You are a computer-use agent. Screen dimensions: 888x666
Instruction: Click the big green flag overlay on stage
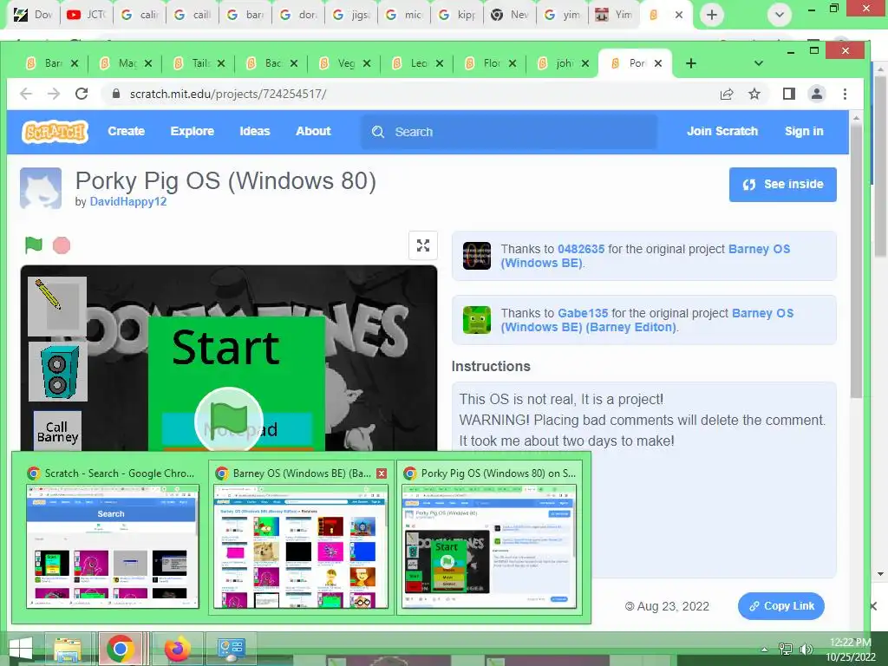(229, 421)
